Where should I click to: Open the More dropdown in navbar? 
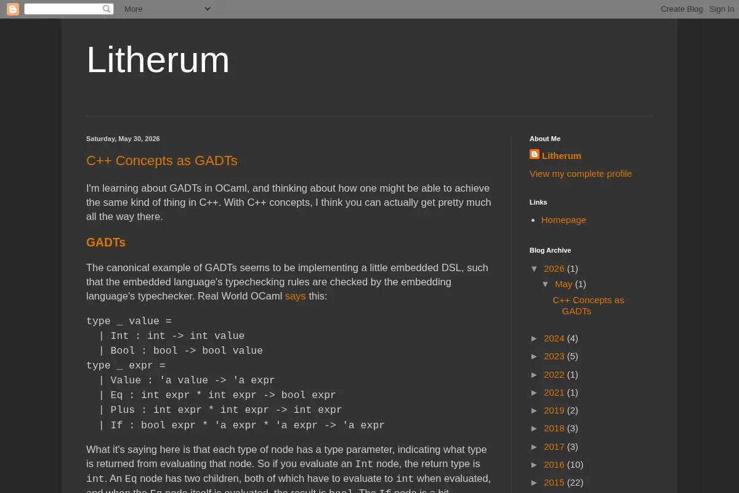click(167, 9)
